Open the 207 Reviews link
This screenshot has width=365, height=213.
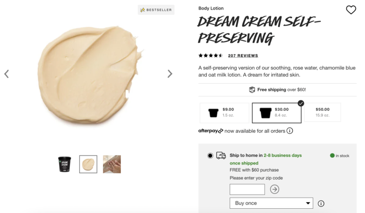[x=243, y=56]
